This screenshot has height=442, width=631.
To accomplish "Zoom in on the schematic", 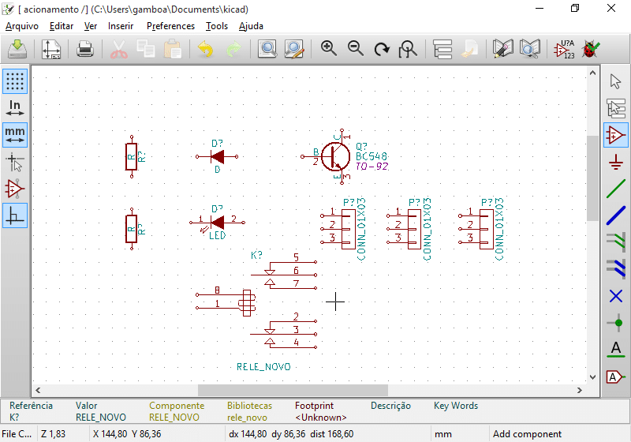I will (329, 49).
